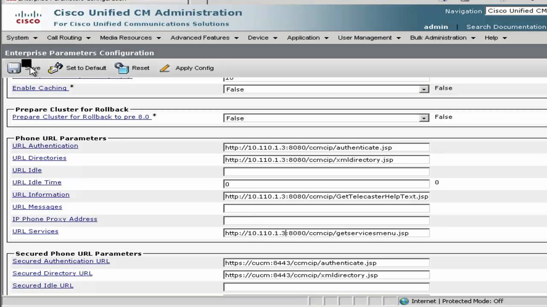
Task: Open the Media Resources menu
Action: [130, 38]
